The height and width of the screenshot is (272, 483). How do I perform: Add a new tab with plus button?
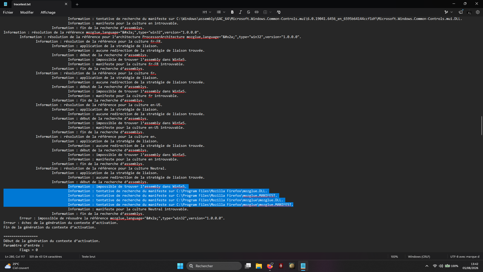pos(77,4)
